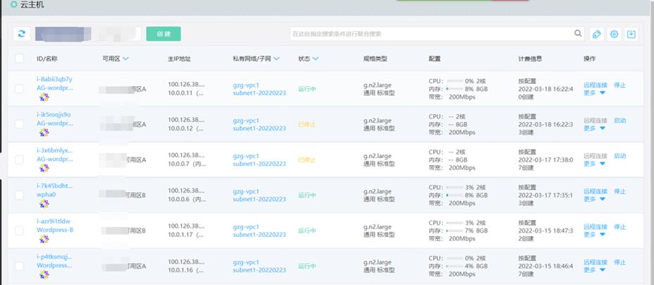Click 停止 for i-8abii3qb7y
The width and height of the screenshot is (654, 285).
[620, 85]
